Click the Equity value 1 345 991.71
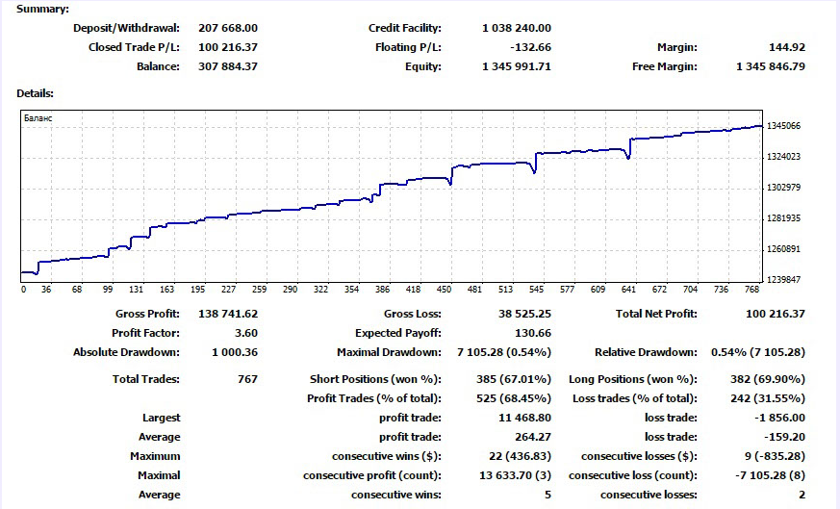Image resolution: width=840 pixels, height=509 pixels. point(517,66)
